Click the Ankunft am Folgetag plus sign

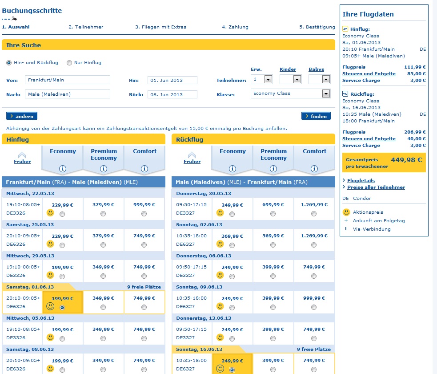[x=346, y=220]
